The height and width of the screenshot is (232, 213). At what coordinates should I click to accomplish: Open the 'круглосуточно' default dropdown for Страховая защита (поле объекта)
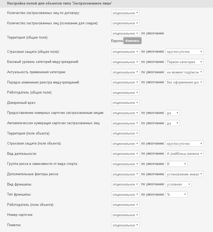coord(184,144)
